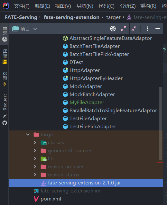This screenshot has width=167, height=205.
Task: Collapse the target folder
Action: (28, 135)
